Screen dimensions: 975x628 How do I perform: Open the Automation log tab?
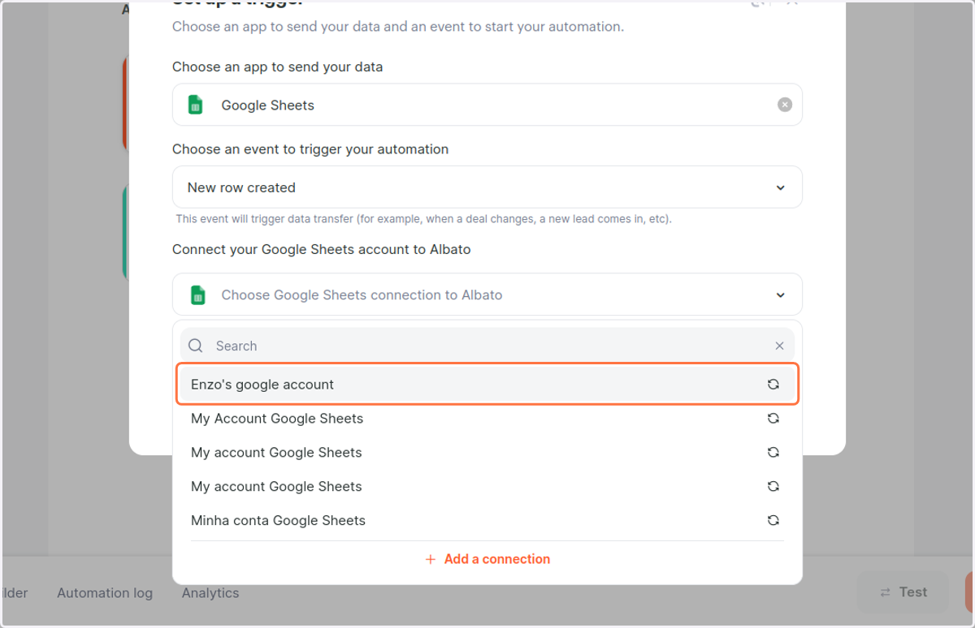(105, 593)
